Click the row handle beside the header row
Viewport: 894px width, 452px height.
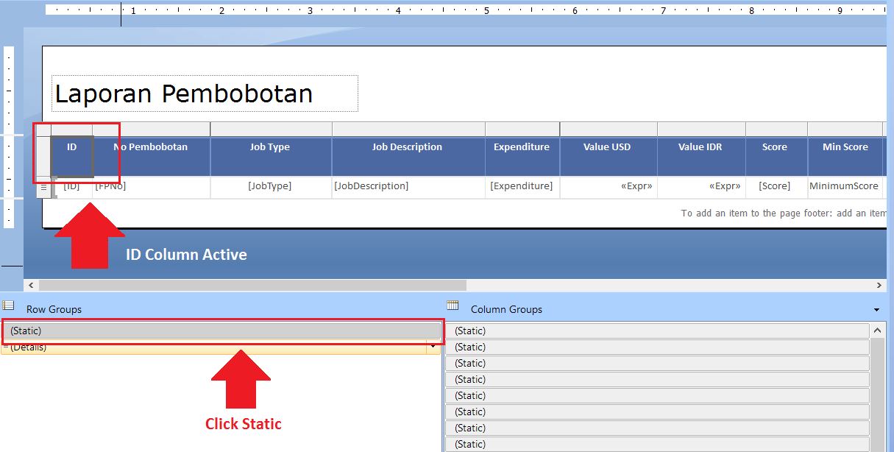44,156
